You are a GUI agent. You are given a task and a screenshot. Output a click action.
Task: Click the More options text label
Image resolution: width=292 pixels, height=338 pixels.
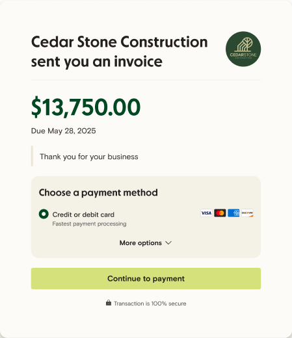(140, 243)
